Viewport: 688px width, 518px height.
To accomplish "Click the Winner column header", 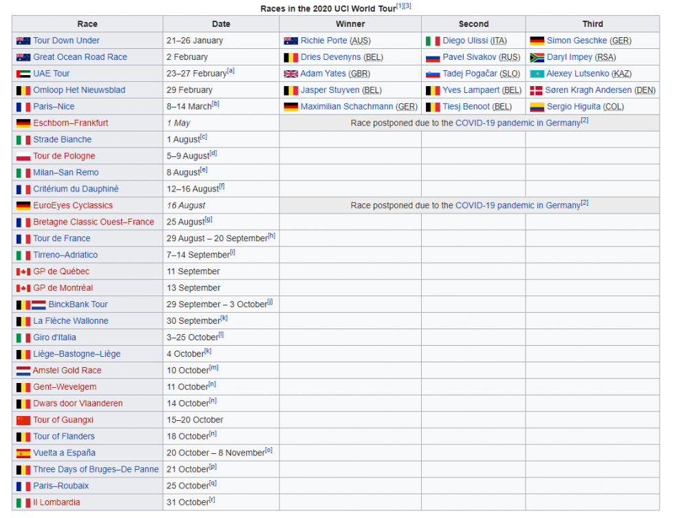I will click(350, 24).
